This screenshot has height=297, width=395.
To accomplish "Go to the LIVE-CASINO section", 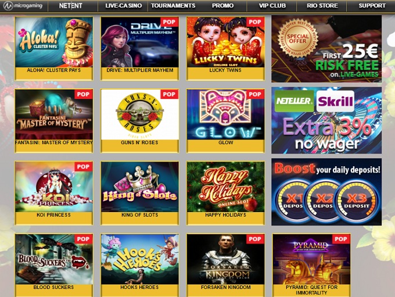I will click(123, 6).
